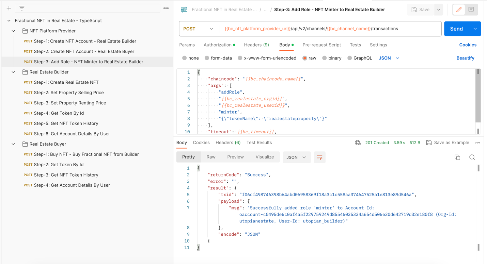Open the POST method dropdown

coord(199,29)
